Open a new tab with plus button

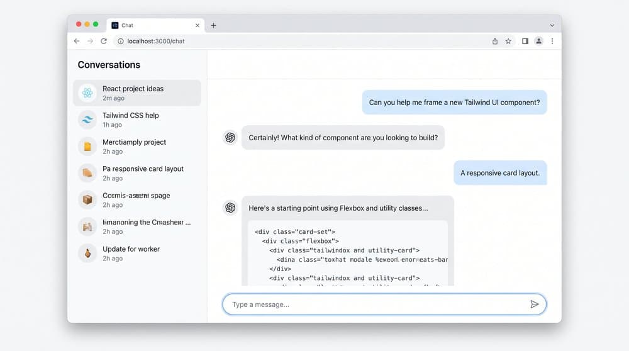(213, 25)
